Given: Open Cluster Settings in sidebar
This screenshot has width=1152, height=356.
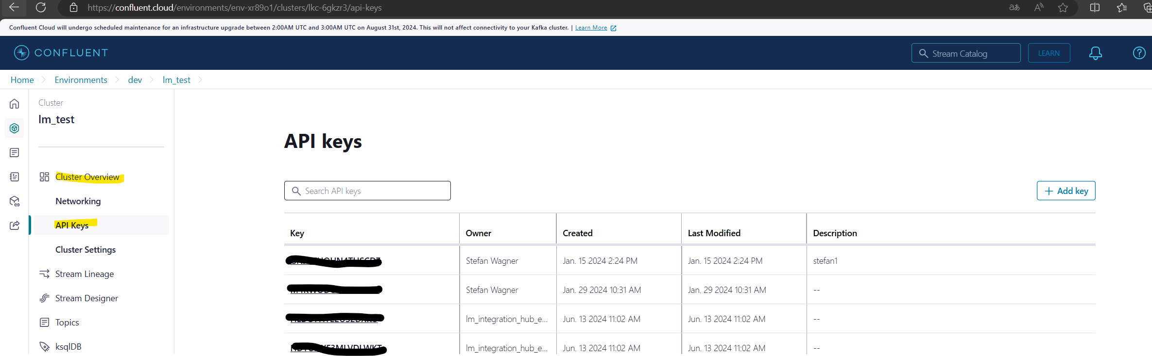Looking at the screenshot, I should [86, 249].
